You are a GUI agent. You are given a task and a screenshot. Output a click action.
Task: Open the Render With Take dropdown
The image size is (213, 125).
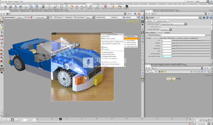[x=166, y=29]
